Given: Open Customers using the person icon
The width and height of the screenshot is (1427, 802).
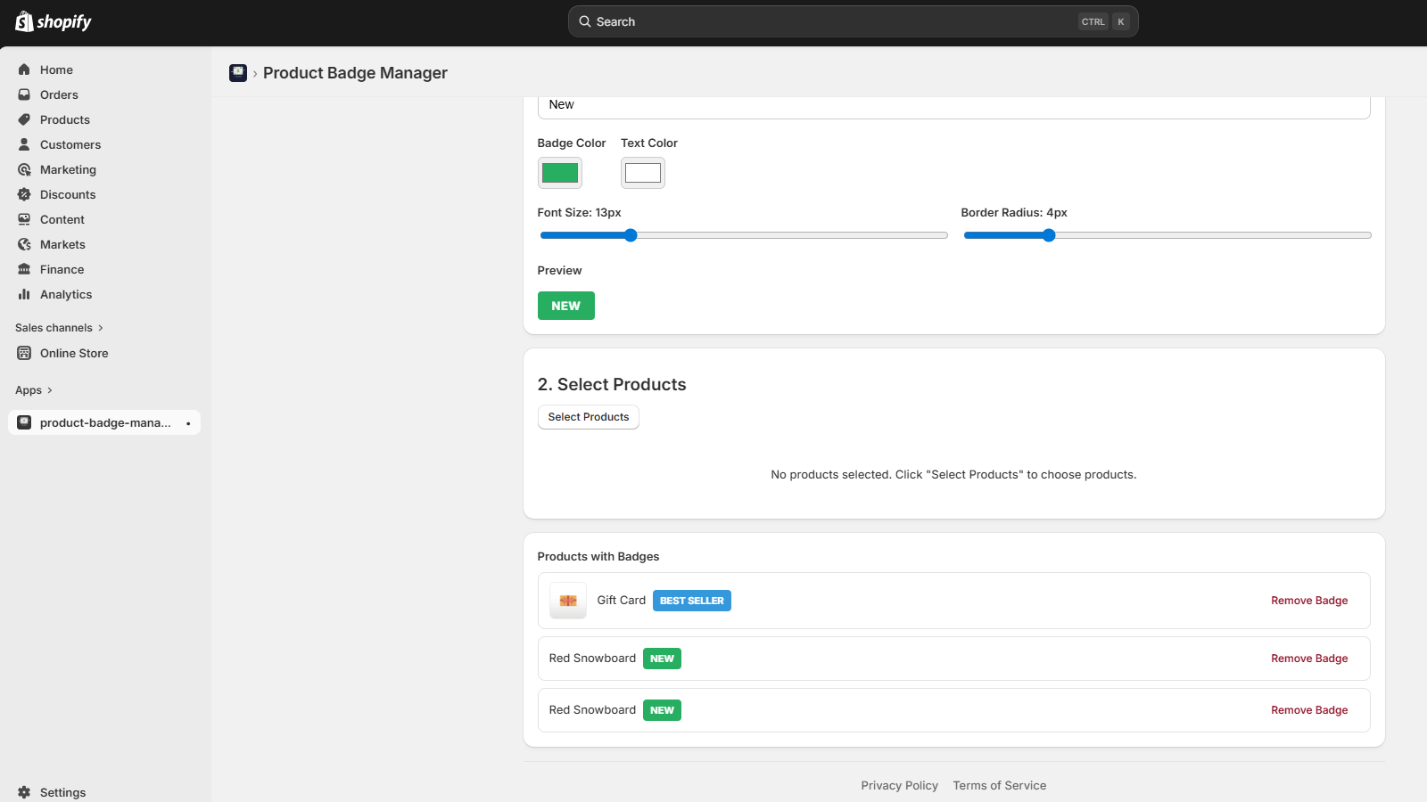Looking at the screenshot, I should (24, 144).
